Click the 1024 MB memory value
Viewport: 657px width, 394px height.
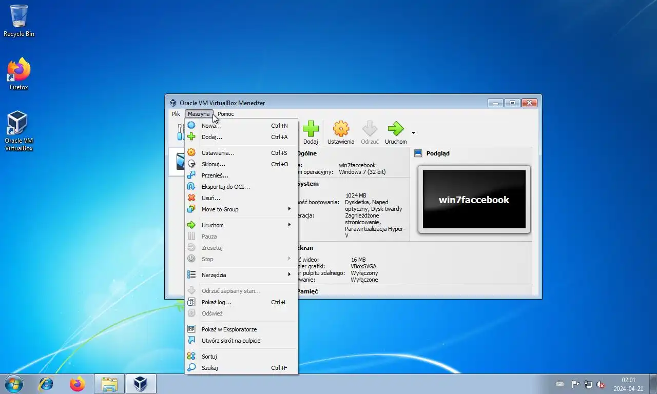click(356, 195)
